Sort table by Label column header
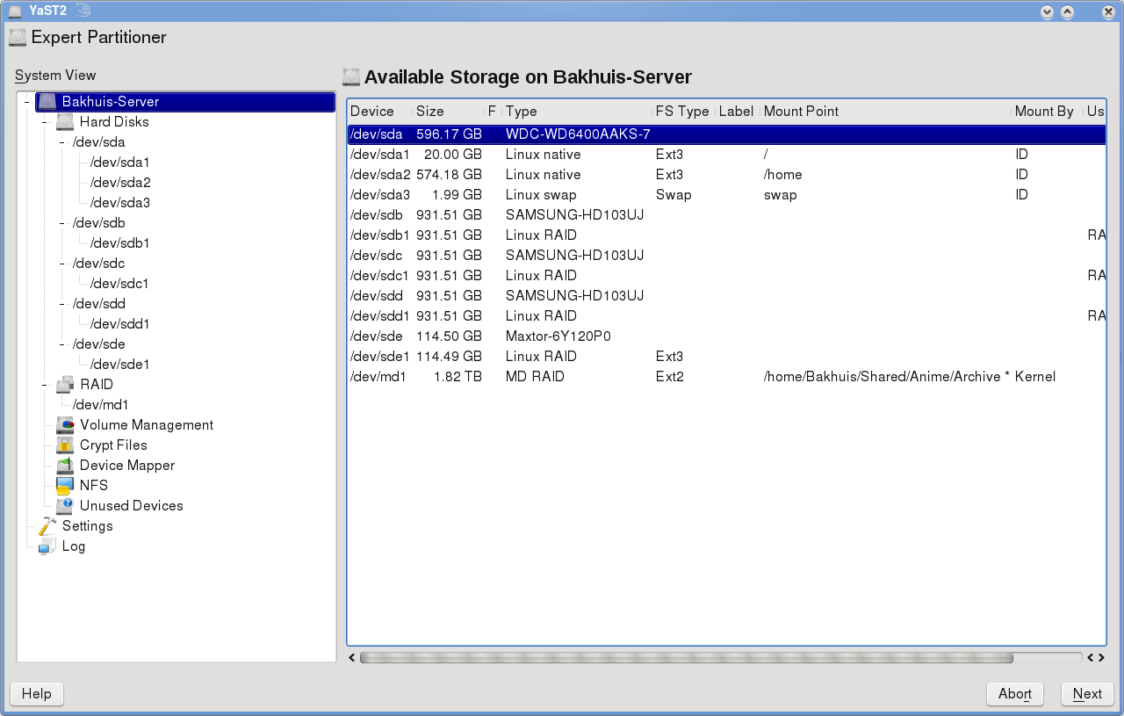 point(738,112)
